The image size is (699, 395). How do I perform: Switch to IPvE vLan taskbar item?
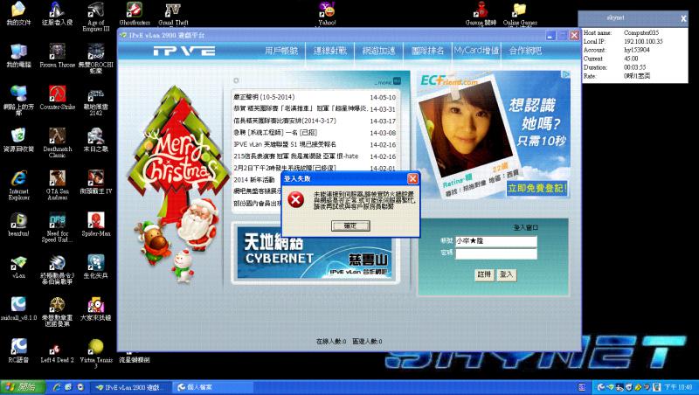[x=132, y=387]
